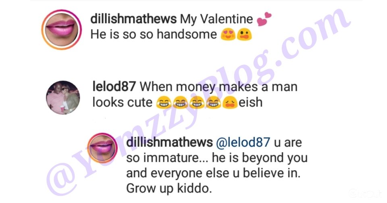Click the first laughing emoji after cute
The image size is (387, 203).
tap(164, 103)
